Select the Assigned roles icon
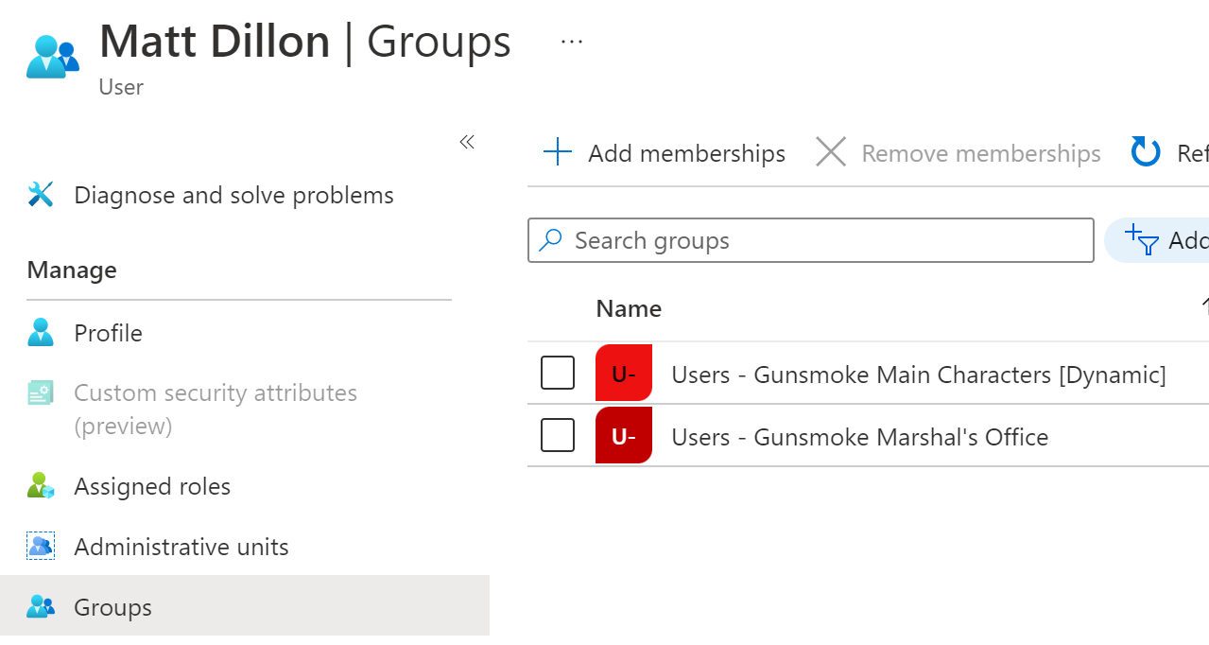1209x645 pixels. (40, 486)
